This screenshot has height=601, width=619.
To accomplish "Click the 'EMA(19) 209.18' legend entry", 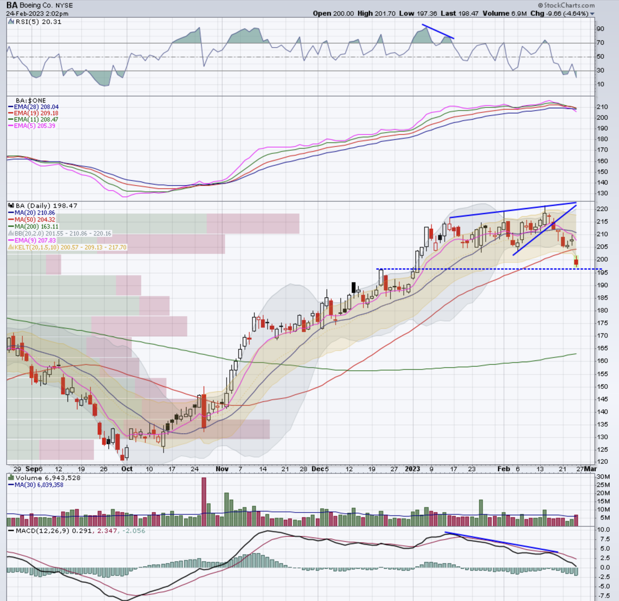I will pos(33,113).
